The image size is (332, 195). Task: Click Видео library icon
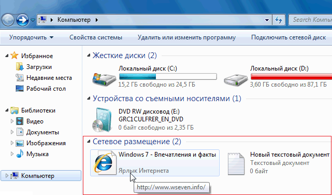click(20, 121)
